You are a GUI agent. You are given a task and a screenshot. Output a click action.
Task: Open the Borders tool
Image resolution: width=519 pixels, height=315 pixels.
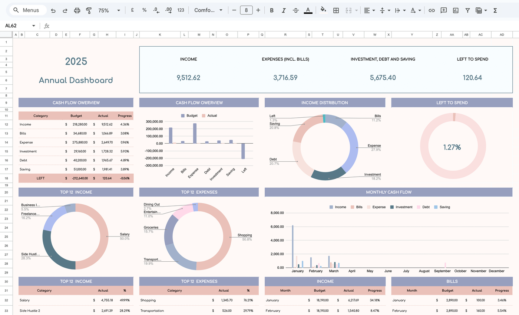pos(336,10)
